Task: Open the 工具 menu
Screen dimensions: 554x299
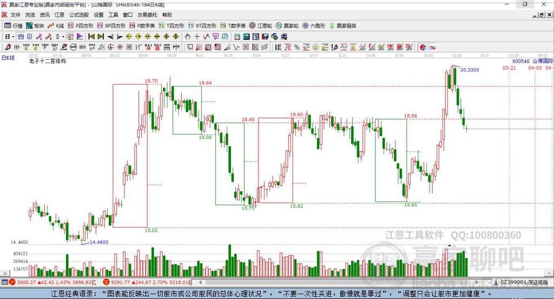Action: (x=113, y=15)
